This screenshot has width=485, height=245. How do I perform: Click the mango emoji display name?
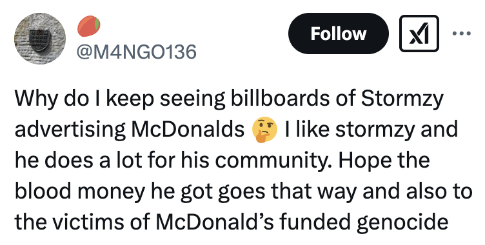click(x=88, y=26)
